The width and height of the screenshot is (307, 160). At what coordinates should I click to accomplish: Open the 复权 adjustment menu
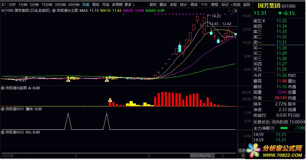pos(153,4)
